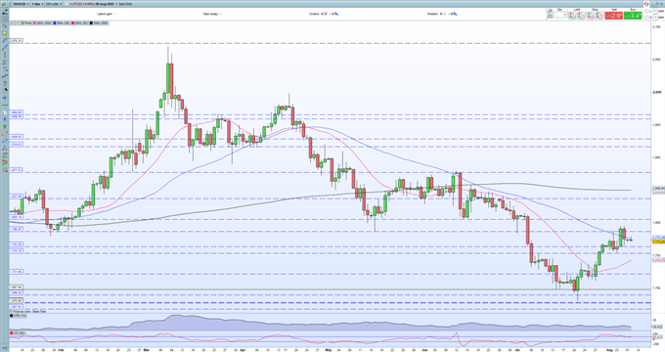This screenshot has width=665, height=352.
Task: Click the ATR (14) indicator label
Action: click(x=18, y=316)
